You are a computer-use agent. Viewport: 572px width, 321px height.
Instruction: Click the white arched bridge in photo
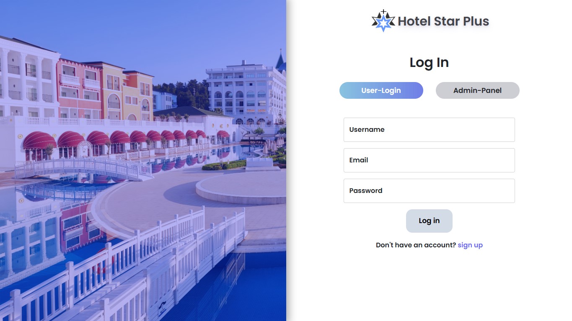tap(83, 168)
